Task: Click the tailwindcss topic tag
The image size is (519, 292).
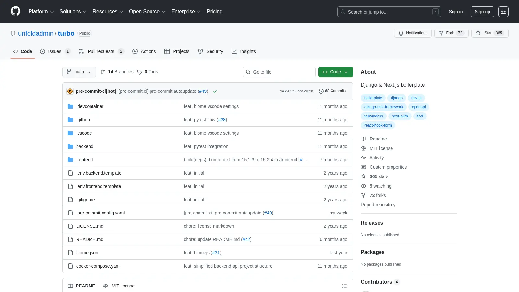Action: coord(374,116)
